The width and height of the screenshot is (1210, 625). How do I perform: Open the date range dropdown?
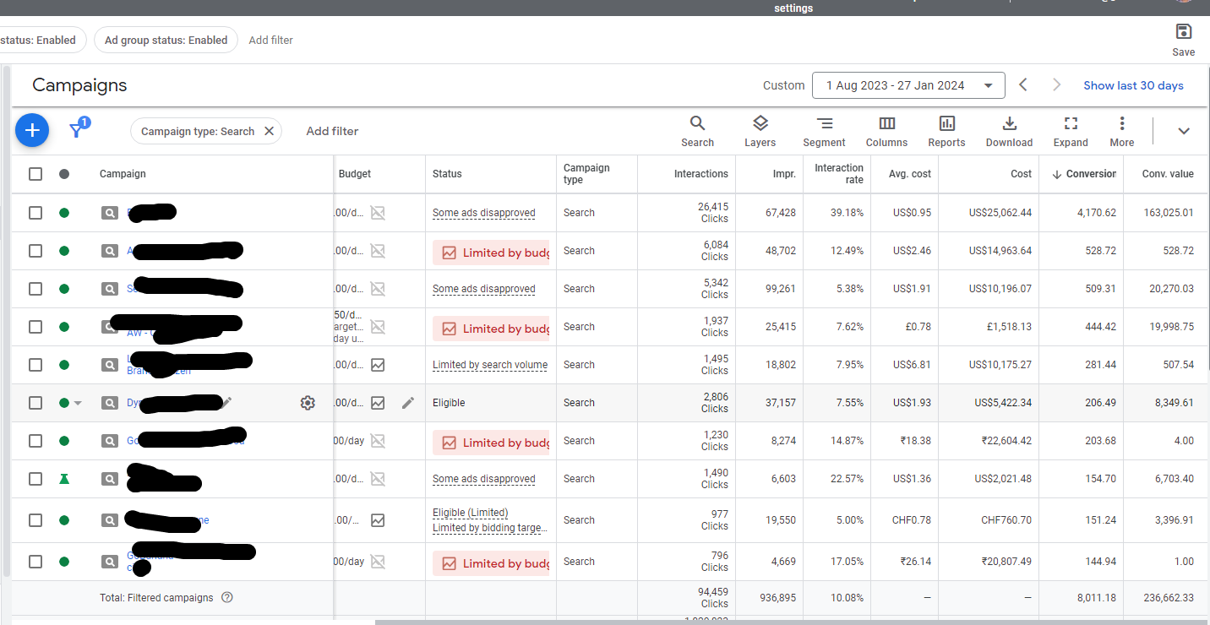[907, 85]
